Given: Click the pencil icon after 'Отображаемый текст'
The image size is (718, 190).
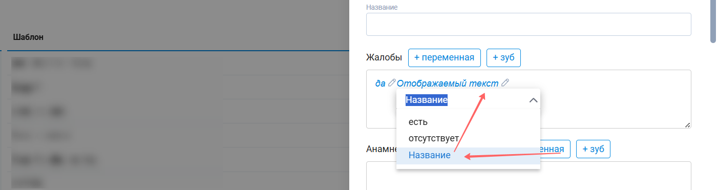Looking at the screenshot, I should pyautogui.click(x=505, y=82).
